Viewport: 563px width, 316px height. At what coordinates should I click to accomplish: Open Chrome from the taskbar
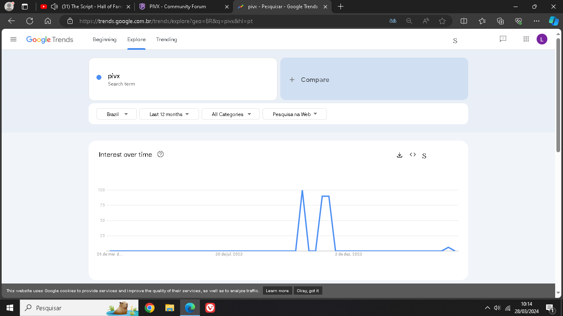150,308
